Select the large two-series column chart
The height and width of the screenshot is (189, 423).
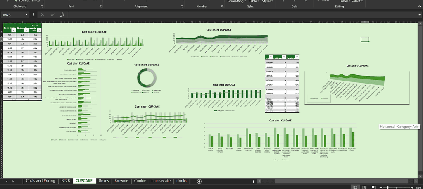(x=280, y=140)
